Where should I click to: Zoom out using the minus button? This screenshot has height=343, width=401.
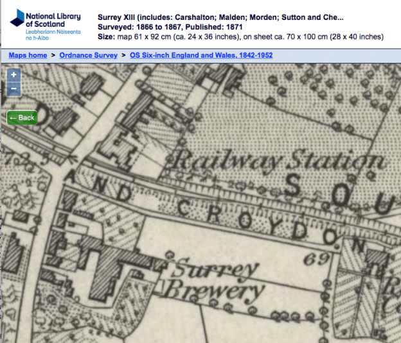[14, 89]
